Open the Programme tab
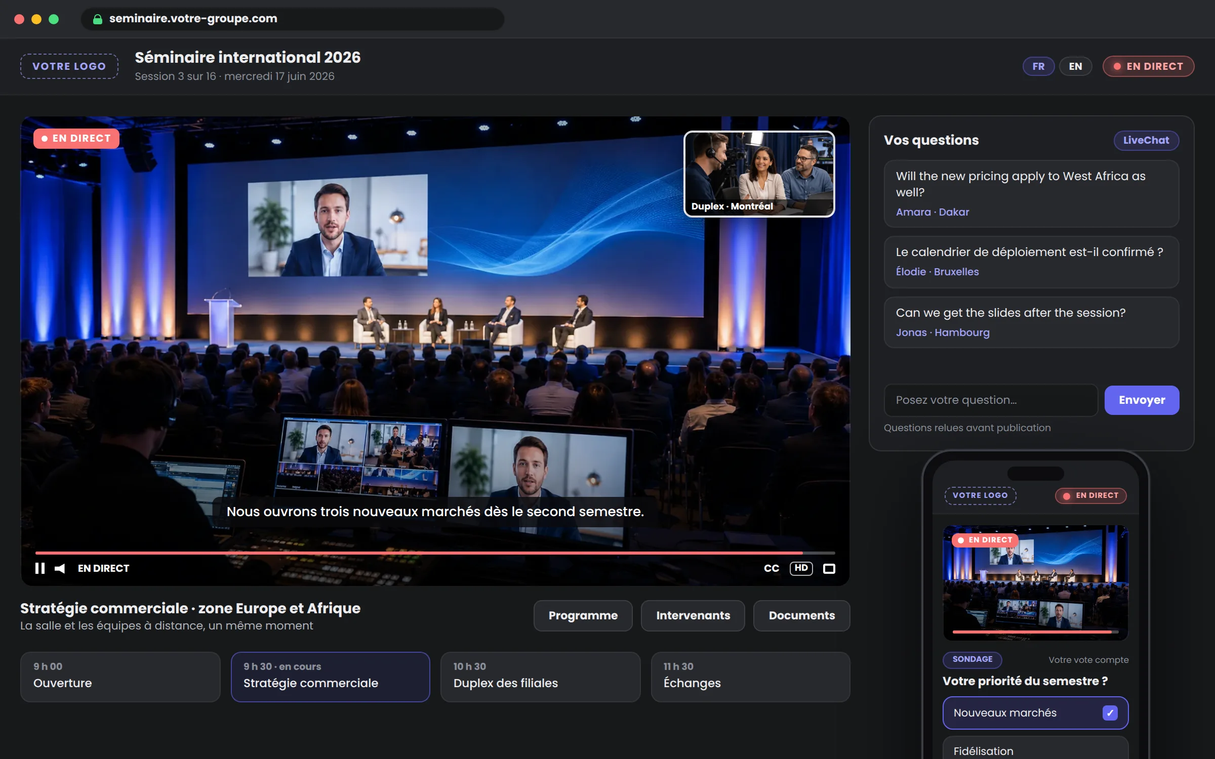The width and height of the screenshot is (1215, 759). point(583,615)
